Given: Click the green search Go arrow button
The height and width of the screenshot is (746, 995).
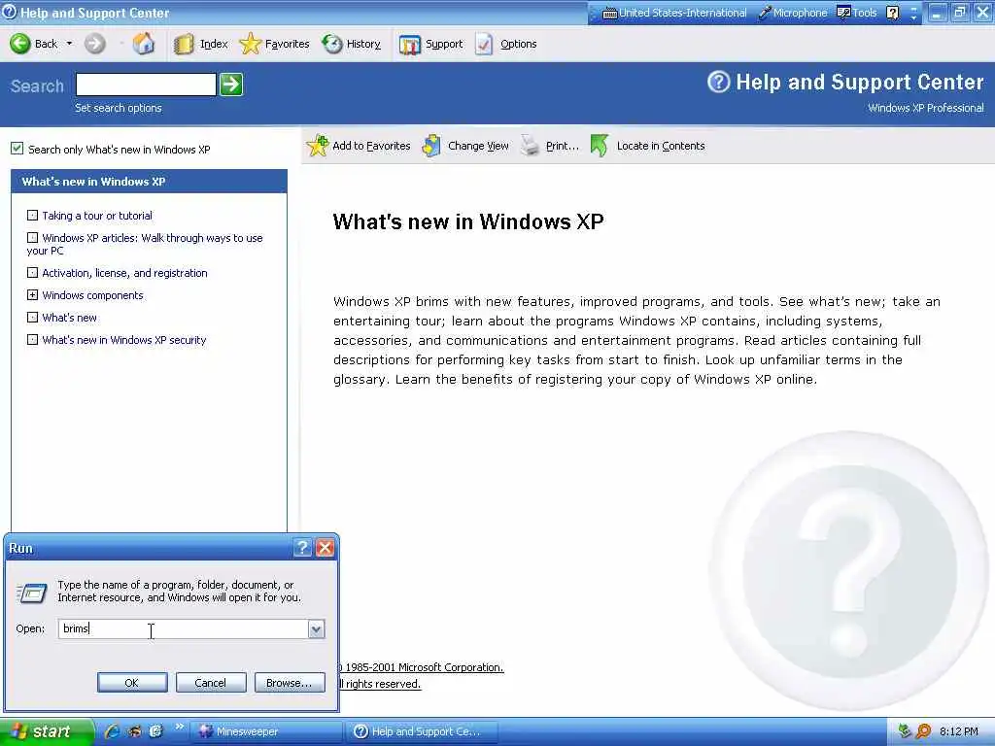Looking at the screenshot, I should (231, 85).
